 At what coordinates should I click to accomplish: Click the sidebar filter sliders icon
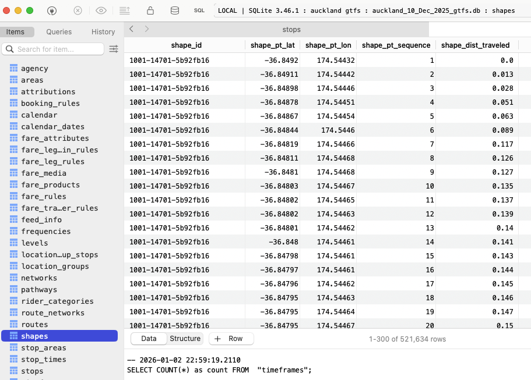tap(114, 49)
